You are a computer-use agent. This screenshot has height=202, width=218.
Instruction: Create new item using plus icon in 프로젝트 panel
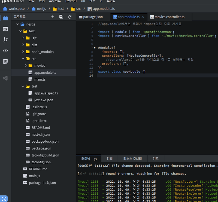(x=53, y=17)
